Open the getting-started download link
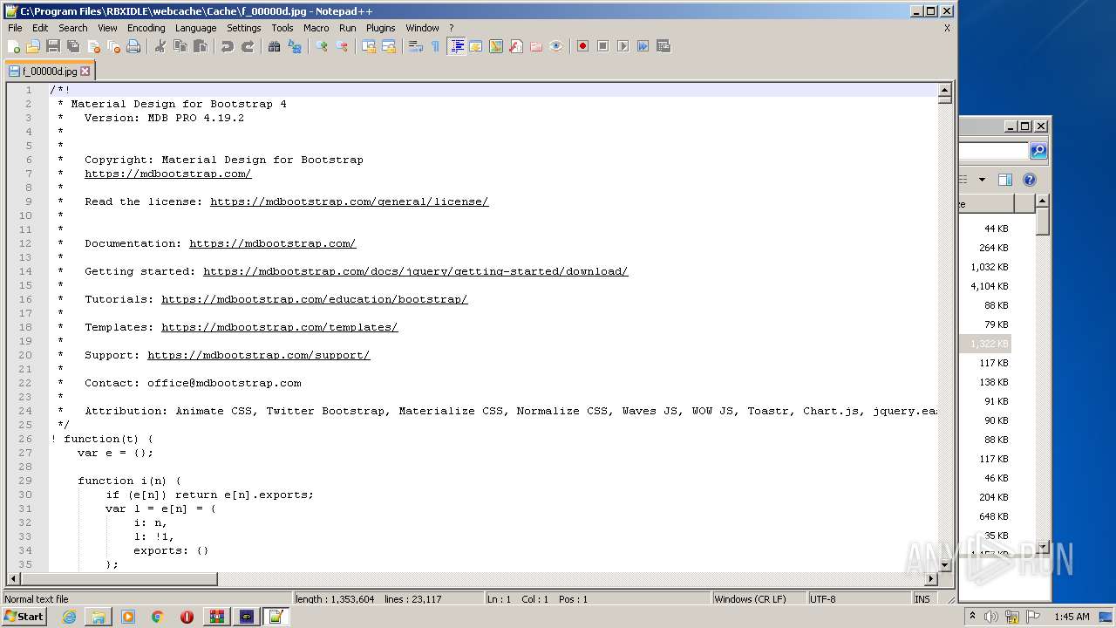 pos(416,271)
